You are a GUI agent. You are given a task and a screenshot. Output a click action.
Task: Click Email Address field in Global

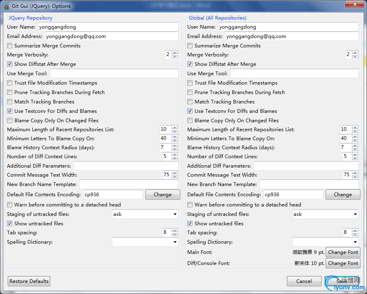coord(292,36)
